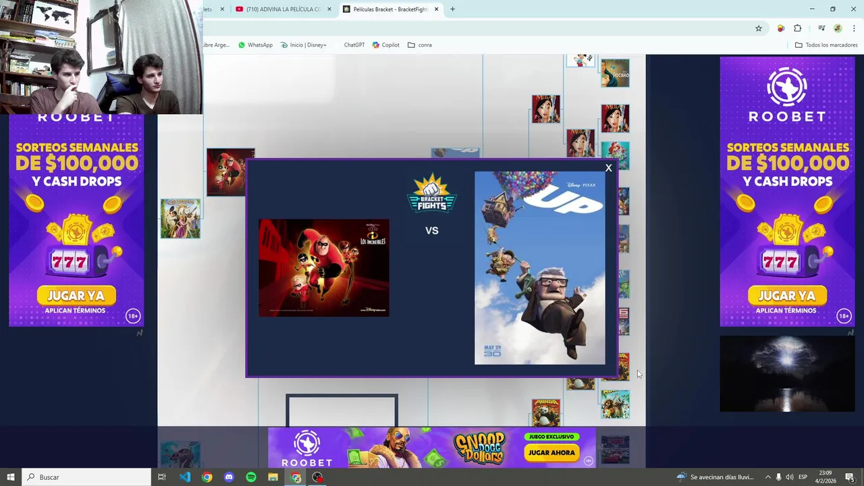The width and height of the screenshot is (864, 486).
Task: Click the Bracket Fights logo in the popup
Action: click(x=432, y=192)
